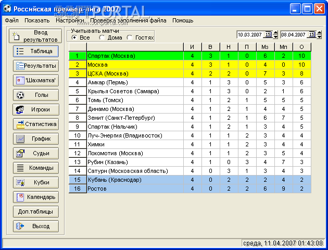Open the Настройки menu
This screenshot has width=328, height=250.
tap(70, 20)
